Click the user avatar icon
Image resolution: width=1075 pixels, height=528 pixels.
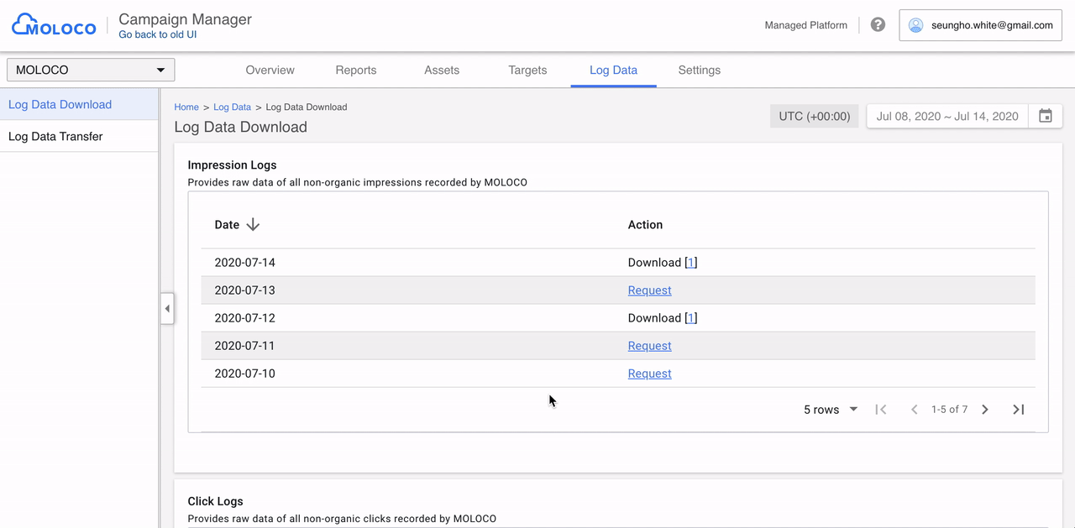(915, 25)
